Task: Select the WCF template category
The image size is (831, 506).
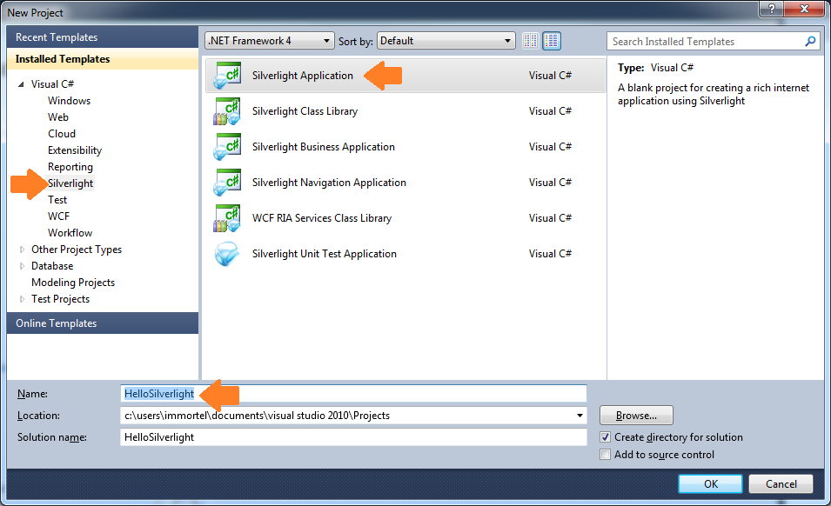Action: point(58,216)
